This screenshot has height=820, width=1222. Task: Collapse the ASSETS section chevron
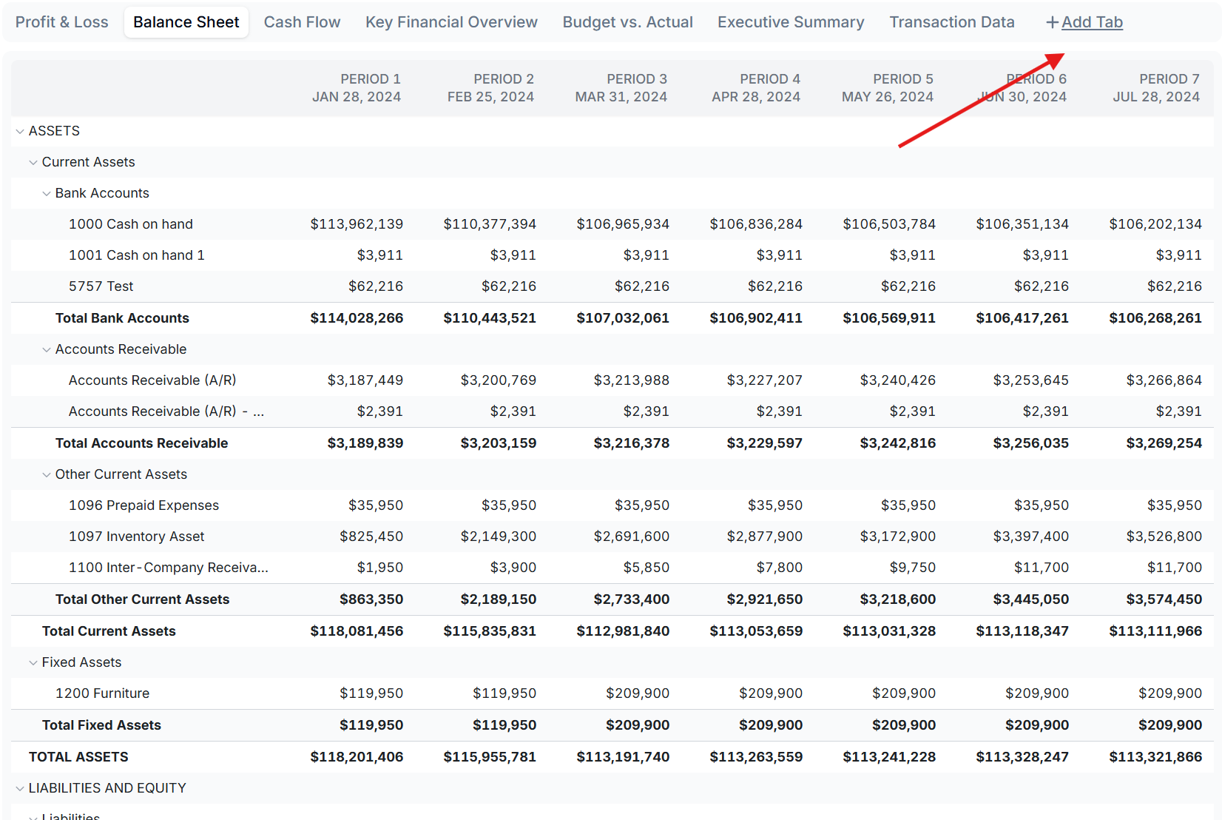point(20,131)
